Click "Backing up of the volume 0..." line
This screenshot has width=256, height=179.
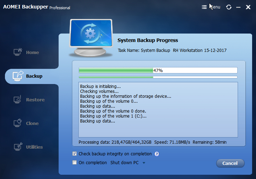[109, 101]
